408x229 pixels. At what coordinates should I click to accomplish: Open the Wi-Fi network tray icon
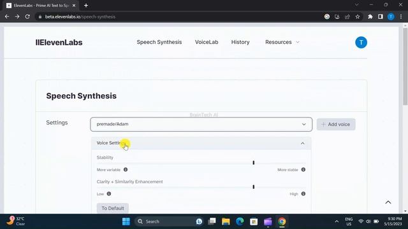[361, 221]
